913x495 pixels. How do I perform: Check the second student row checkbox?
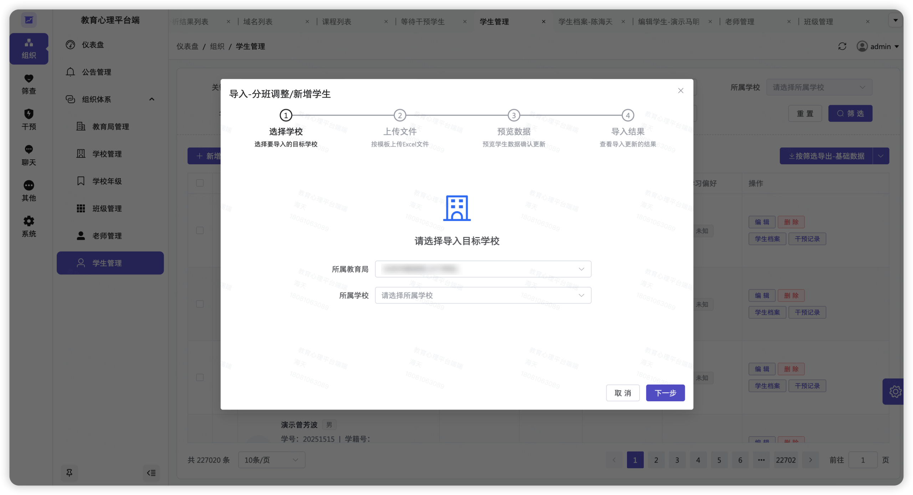pos(200,304)
